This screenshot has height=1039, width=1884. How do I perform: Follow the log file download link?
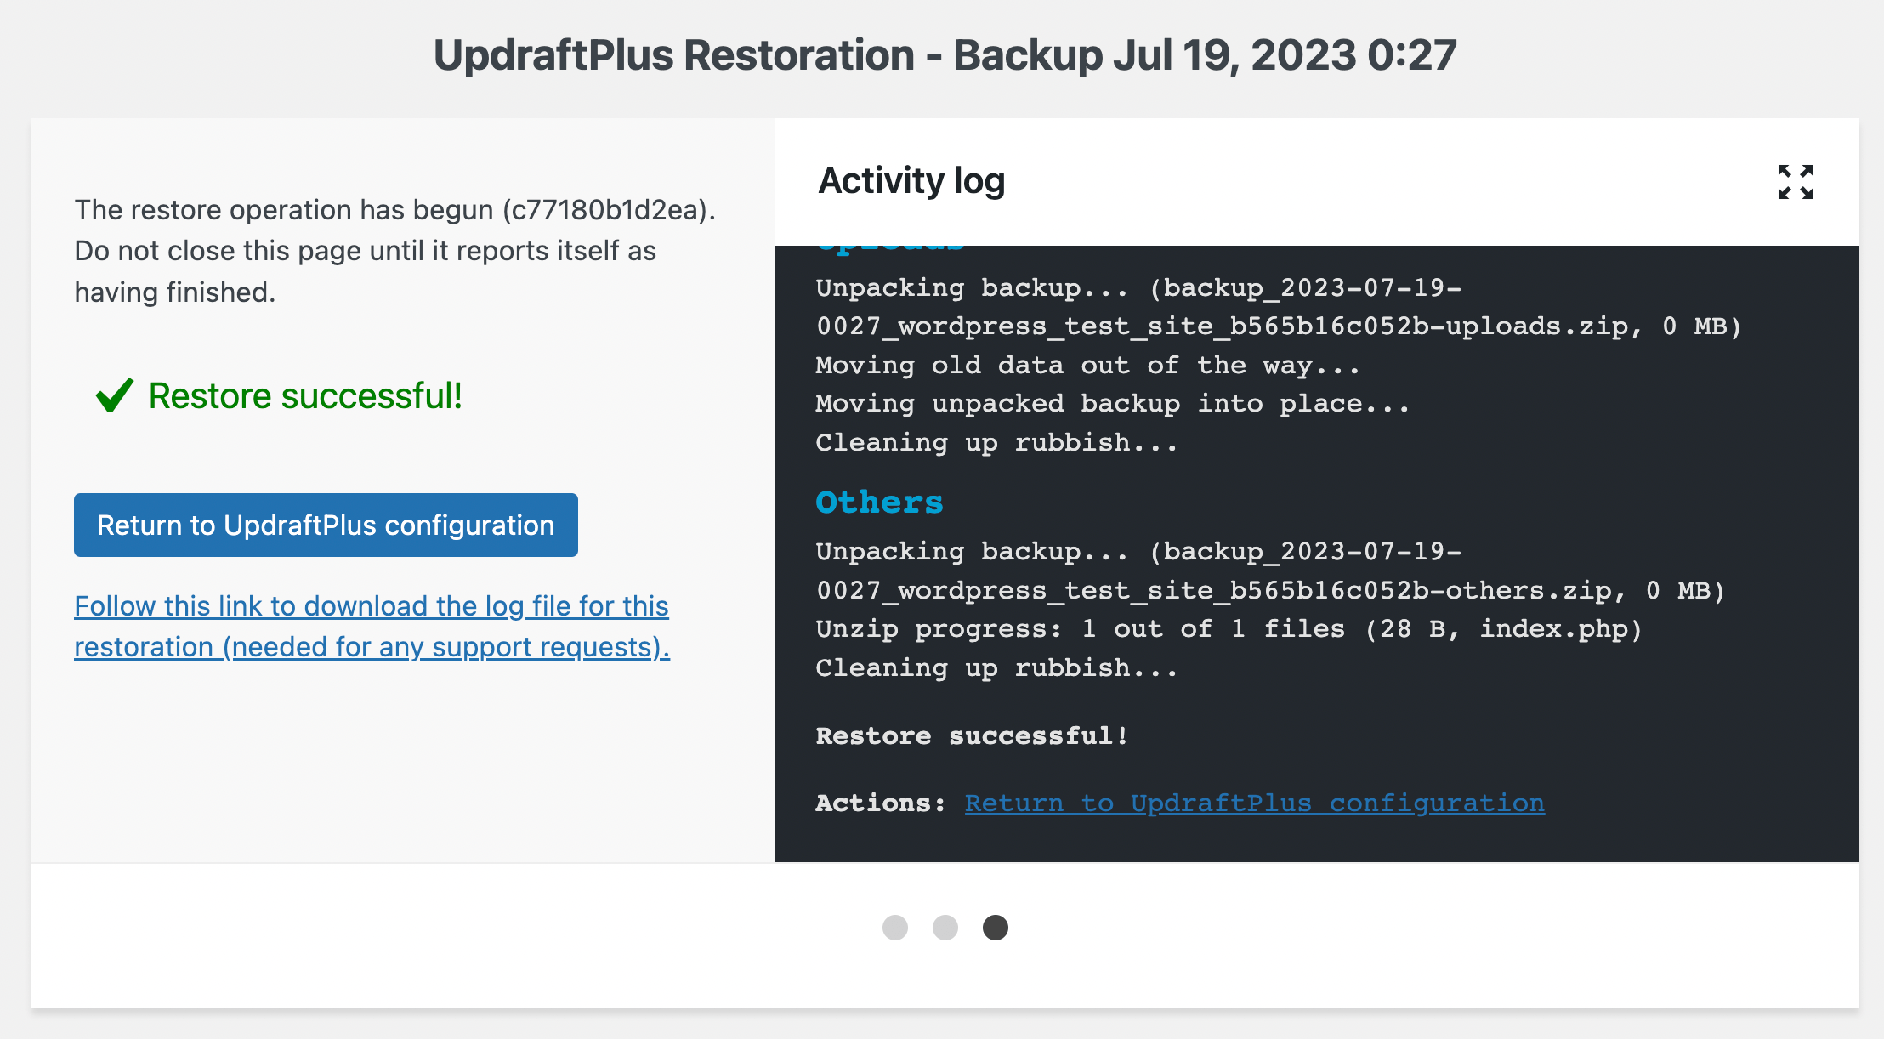(372, 626)
